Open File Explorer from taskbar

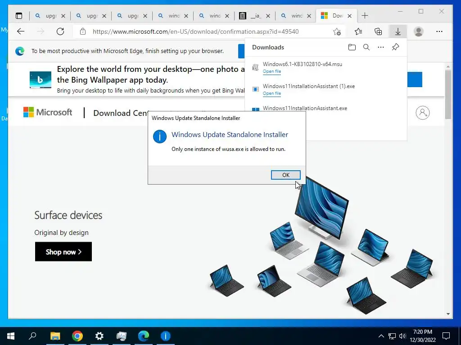pos(55,336)
